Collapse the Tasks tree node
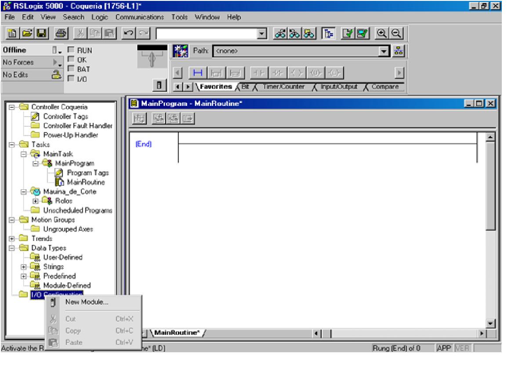Screen dimensions: 515x371 (12, 145)
